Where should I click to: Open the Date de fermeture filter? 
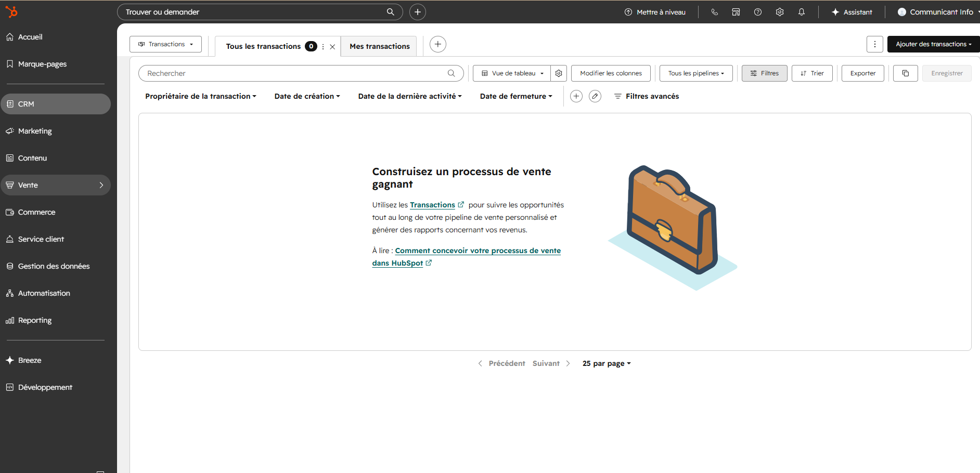(x=516, y=96)
